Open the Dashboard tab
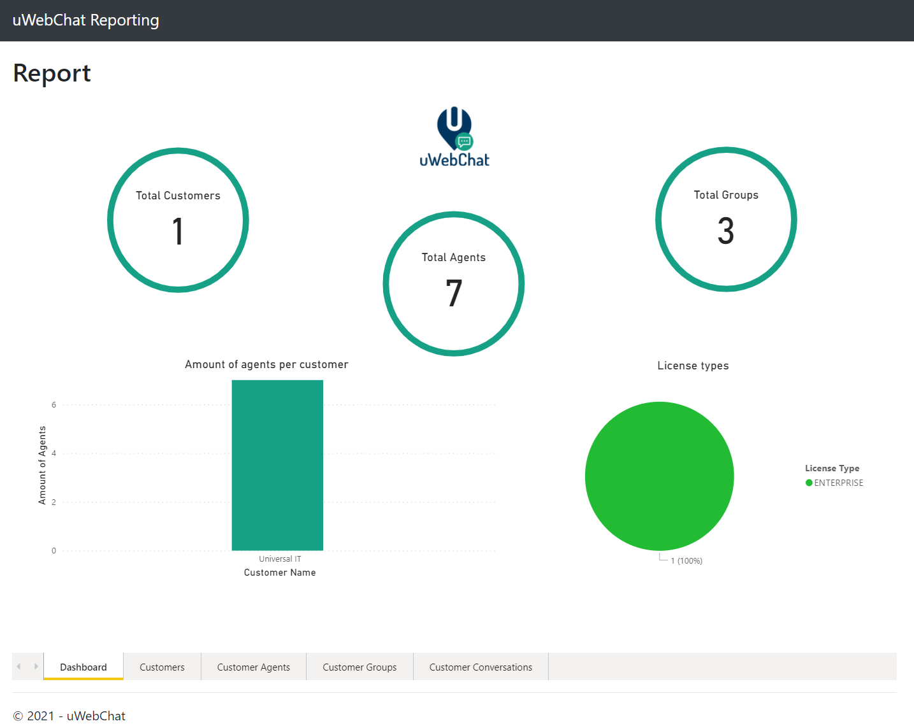This screenshot has height=726, width=914. pyautogui.click(x=83, y=667)
